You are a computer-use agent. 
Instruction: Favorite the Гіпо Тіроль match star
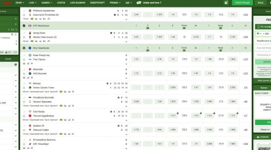(24, 59)
